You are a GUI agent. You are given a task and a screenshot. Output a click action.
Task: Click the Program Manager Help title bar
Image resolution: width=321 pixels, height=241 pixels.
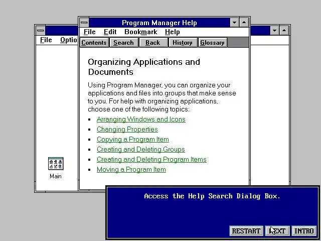coord(159,23)
